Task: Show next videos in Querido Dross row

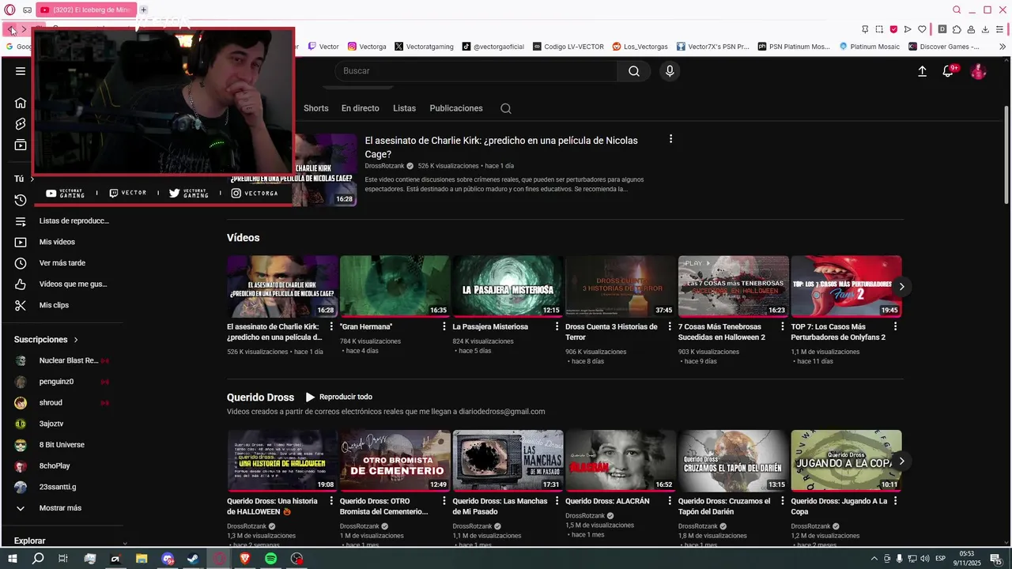Action: (901, 461)
